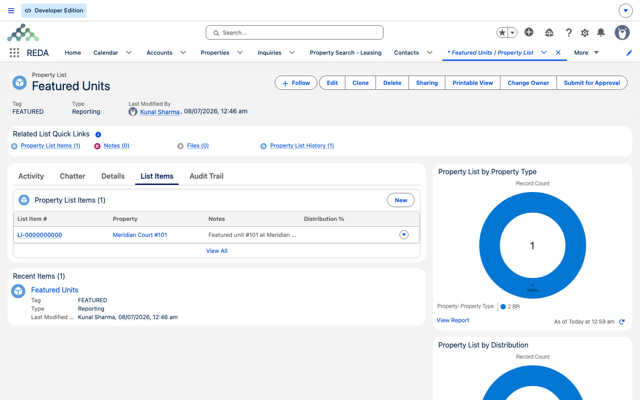
Task: Click the hamburger menu icon at top left
Action: tap(11, 11)
